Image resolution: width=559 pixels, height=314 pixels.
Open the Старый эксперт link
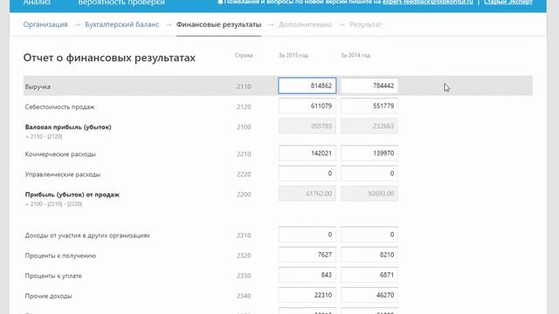coord(508,2)
